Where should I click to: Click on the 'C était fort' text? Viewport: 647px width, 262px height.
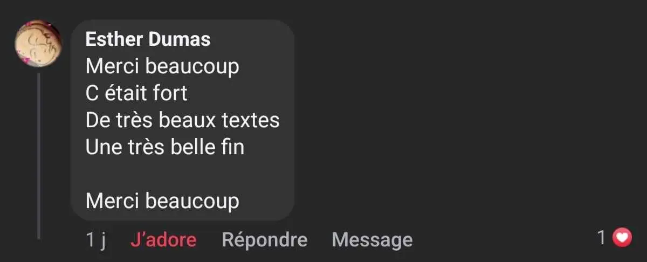136,93
